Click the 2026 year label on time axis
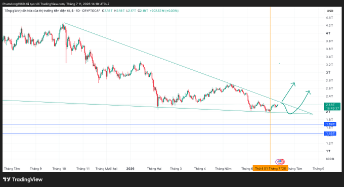Screen dimensions: 344x187 pos(131,169)
